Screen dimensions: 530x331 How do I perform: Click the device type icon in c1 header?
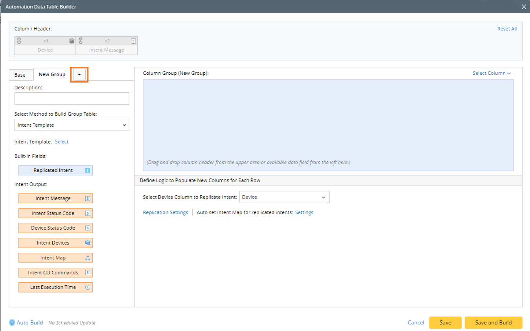pyautogui.click(x=72, y=41)
